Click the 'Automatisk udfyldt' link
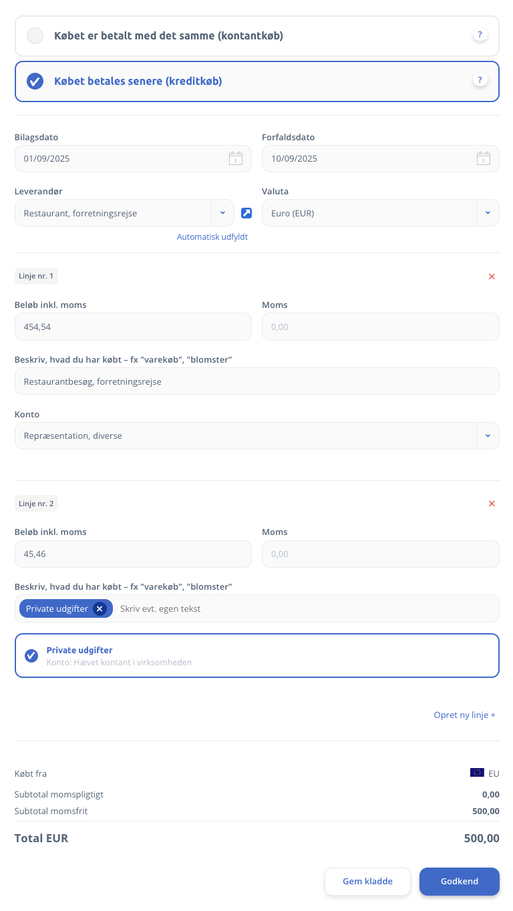 [x=212, y=237]
